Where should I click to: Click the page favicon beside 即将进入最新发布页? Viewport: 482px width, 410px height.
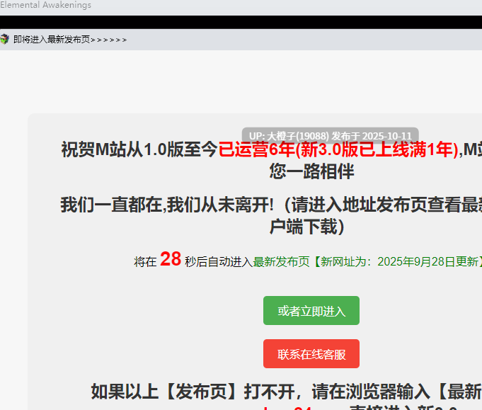(4, 40)
